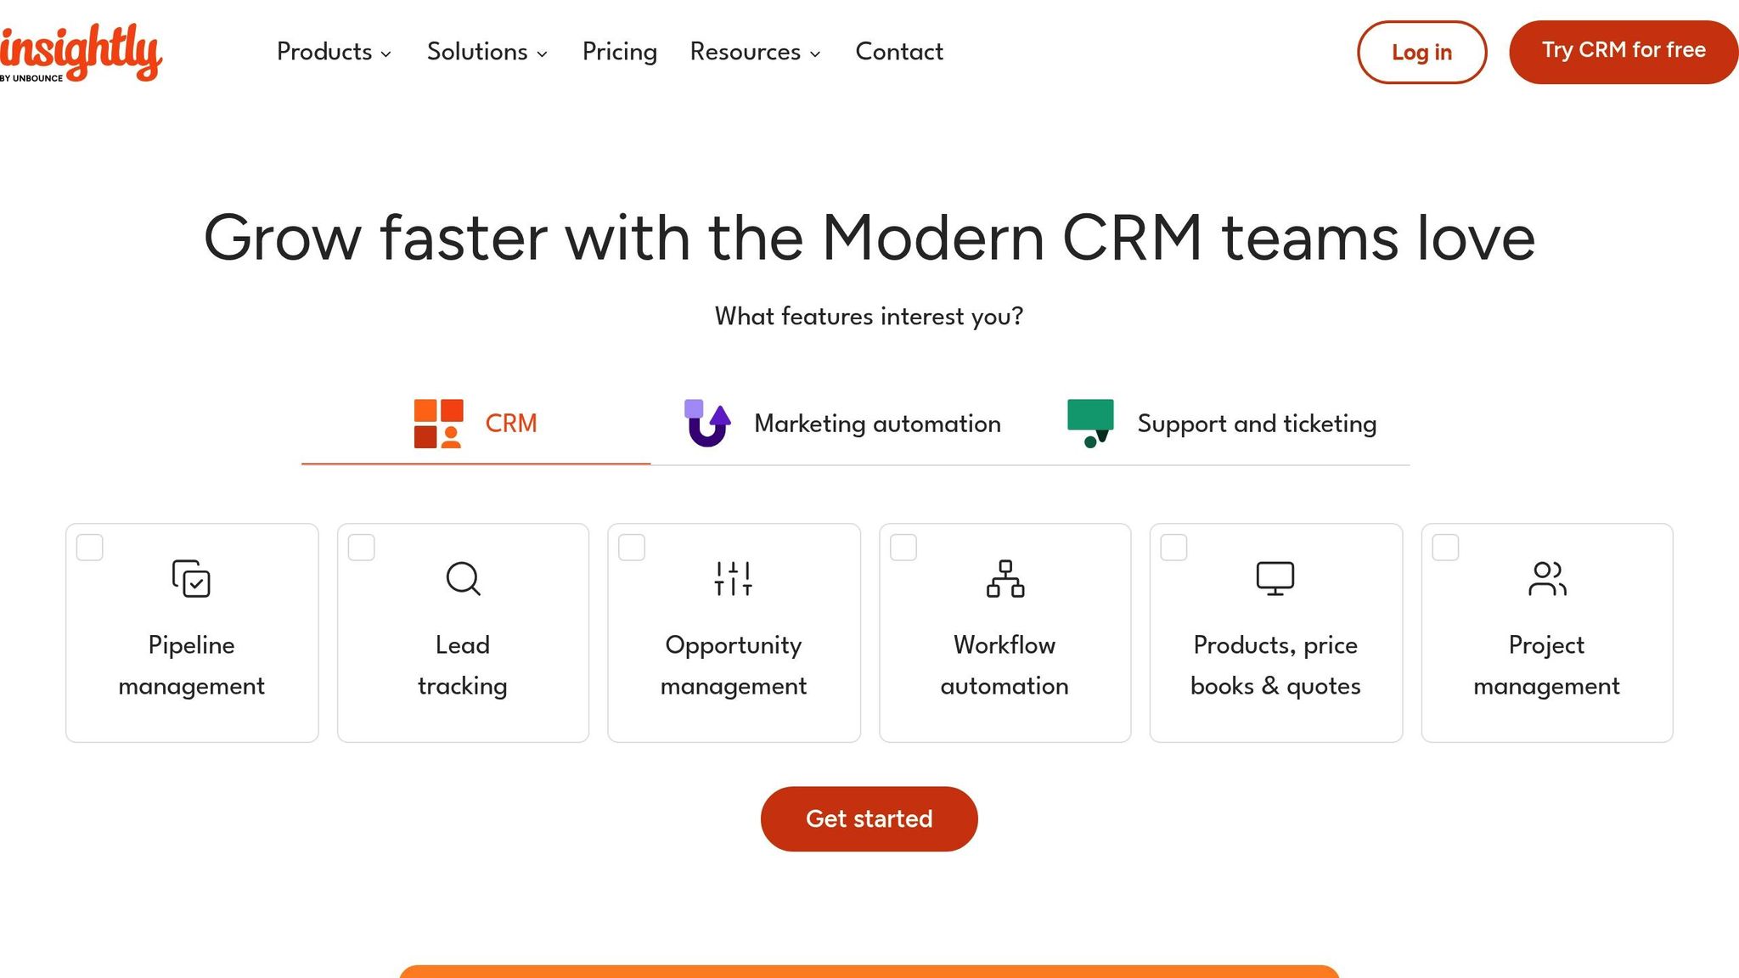Expand the Products dropdown menu

coord(334,52)
